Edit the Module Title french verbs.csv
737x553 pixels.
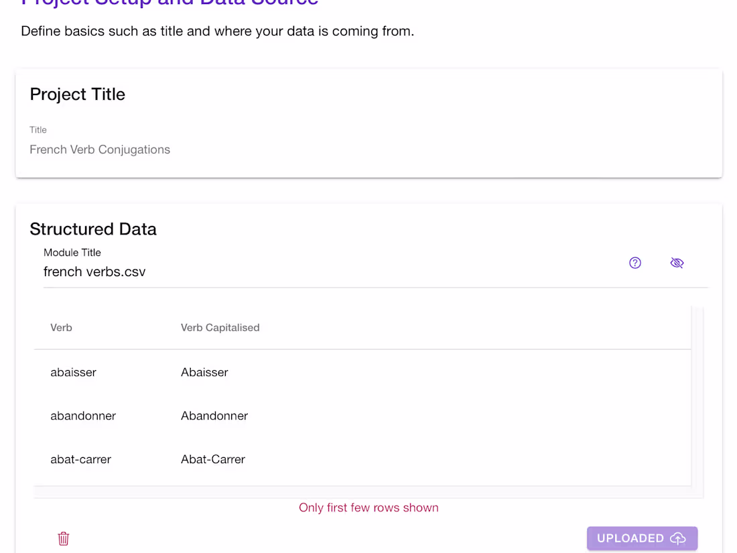[94, 271]
